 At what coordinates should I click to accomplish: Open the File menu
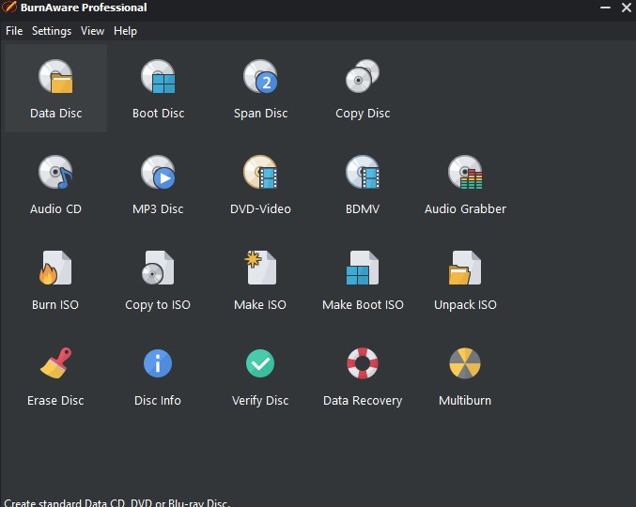click(14, 31)
